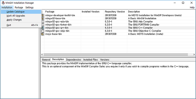Click the horizontal scrollbar right arrow

tap(194, 55)
